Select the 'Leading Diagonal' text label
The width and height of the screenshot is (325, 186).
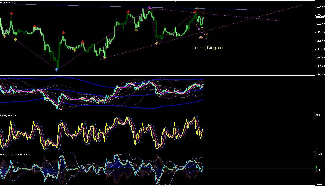207,48
